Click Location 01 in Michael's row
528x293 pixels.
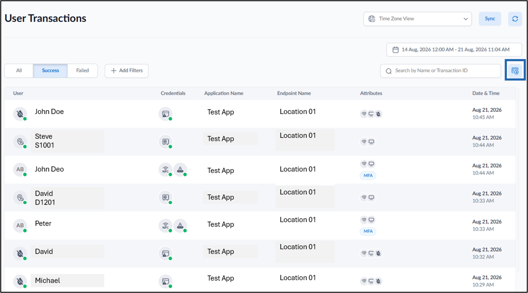click(x=298, y=278)
